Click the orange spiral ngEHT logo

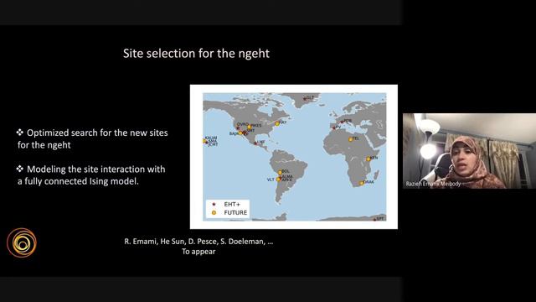click(22, 243)
